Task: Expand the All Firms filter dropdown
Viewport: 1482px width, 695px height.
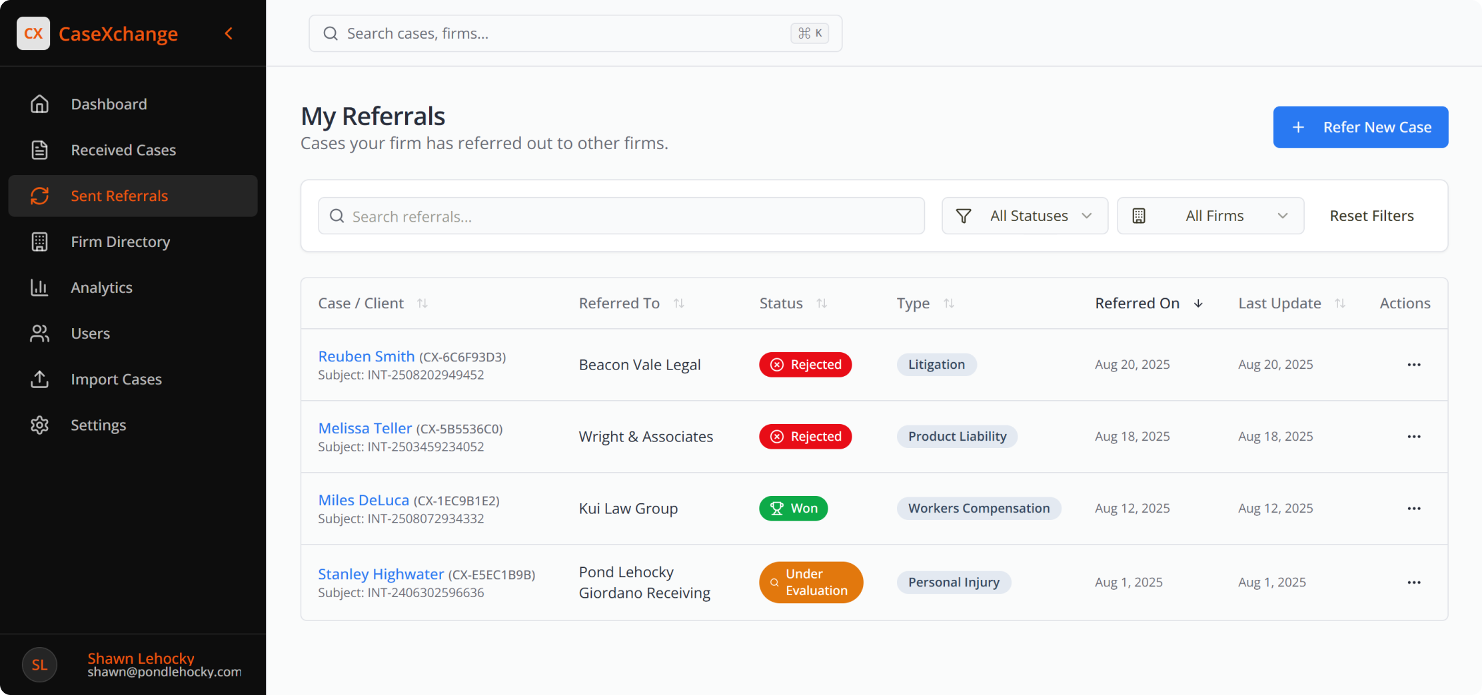Action: tap(1210, 216)
